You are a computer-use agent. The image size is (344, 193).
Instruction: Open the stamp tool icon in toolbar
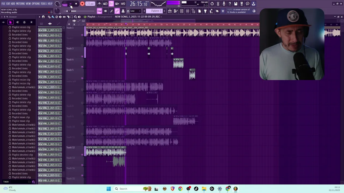(x=123, y=11)
